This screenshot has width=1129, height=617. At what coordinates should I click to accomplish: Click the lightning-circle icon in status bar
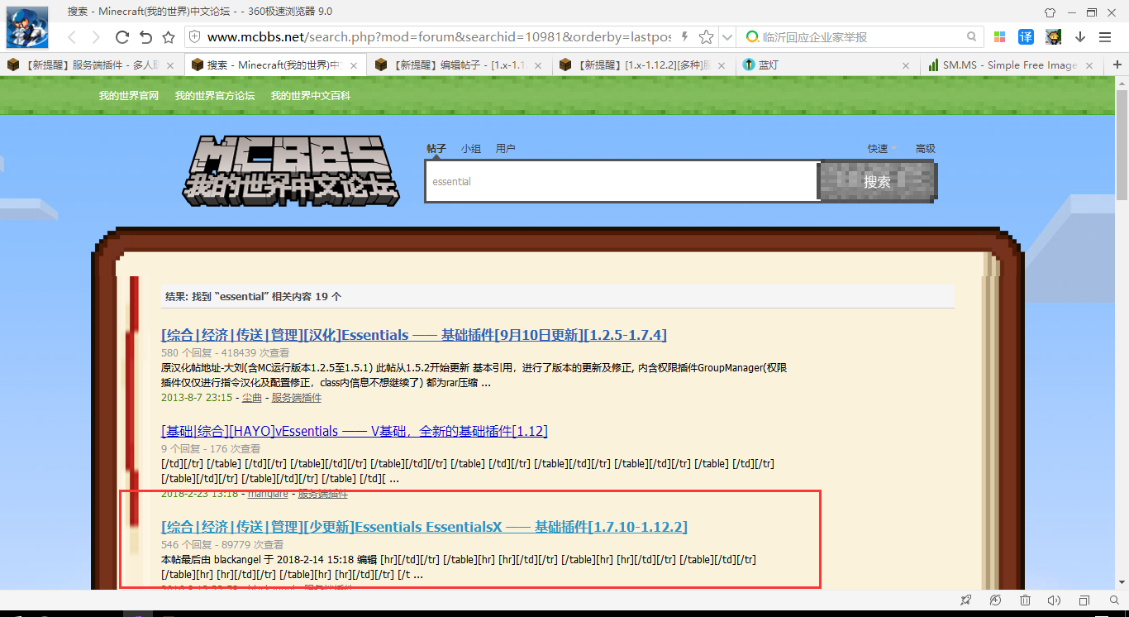[996, 600]
